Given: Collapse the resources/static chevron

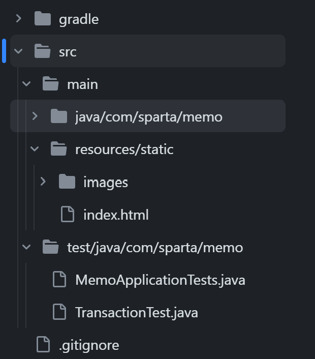Looking at the screenshot, I should click(x=35, y=149).
